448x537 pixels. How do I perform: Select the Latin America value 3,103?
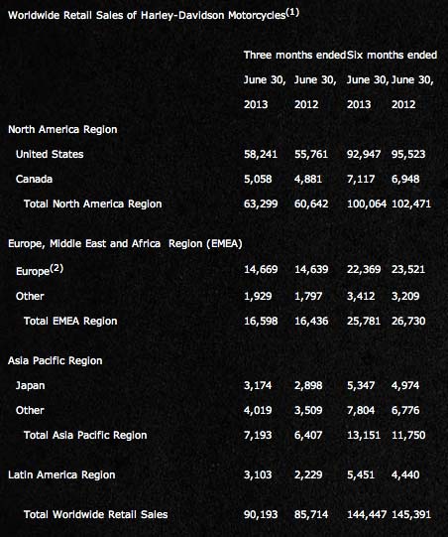(x=258, y=475)
